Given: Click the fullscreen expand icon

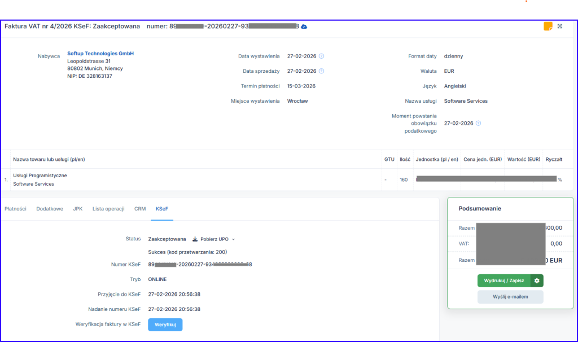Looking at the screenshot, I should pos(560,26).
